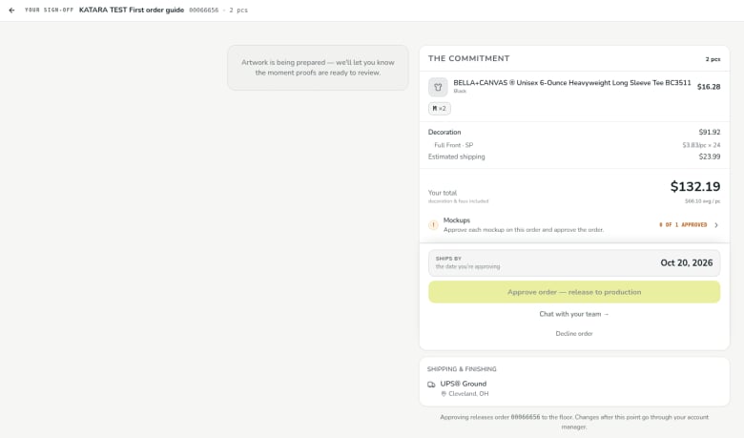Click the Artwork is being prepared notice
This screenshot has width=744, height=438.
tap(318, 68)
